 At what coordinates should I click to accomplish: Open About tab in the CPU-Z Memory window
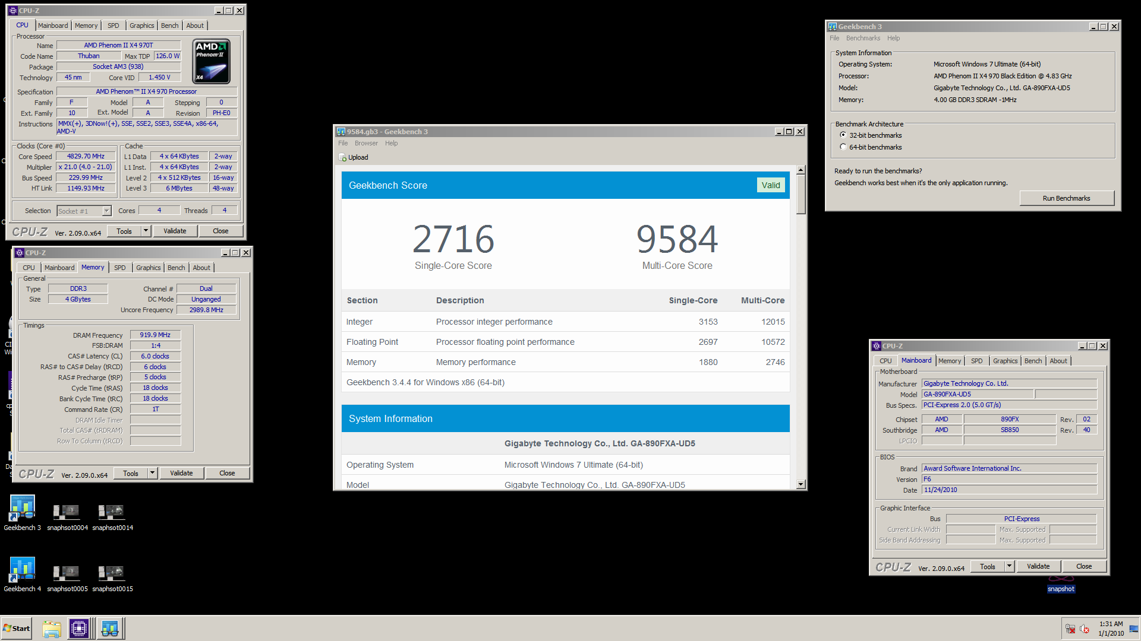[x=201, y=268]
